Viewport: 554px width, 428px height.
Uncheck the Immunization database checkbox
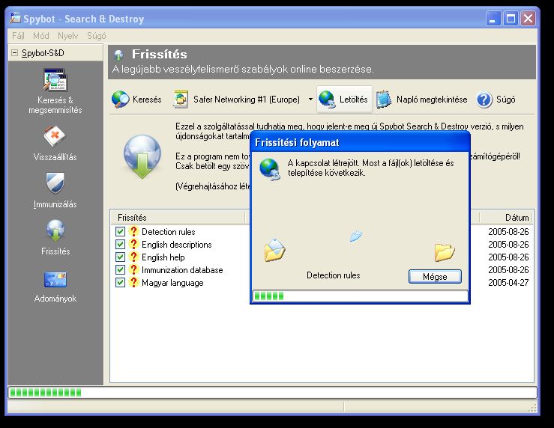coord(120,269)
